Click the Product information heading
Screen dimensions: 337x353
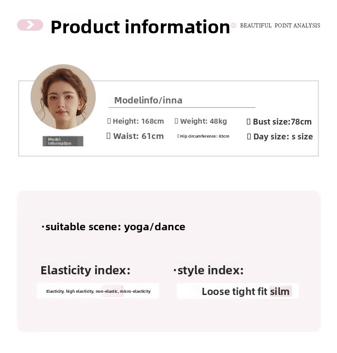coord(140,27)
